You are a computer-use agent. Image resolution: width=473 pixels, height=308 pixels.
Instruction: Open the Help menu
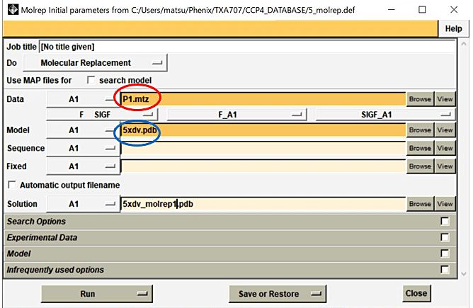(x=453, y=28)
